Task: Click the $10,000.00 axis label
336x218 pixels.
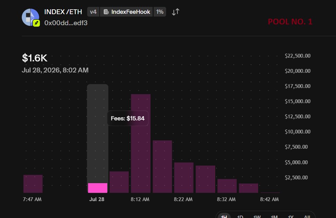Action: [298, 131]
